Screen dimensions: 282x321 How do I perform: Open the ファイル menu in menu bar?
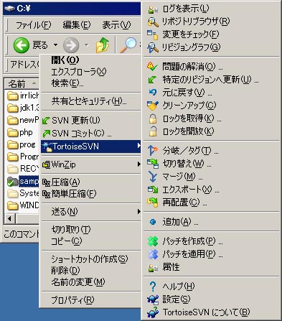point(33,25)
